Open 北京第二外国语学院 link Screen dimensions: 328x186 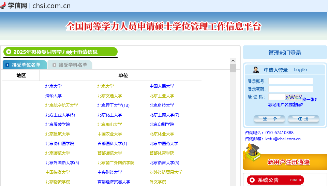click(116, 163)
